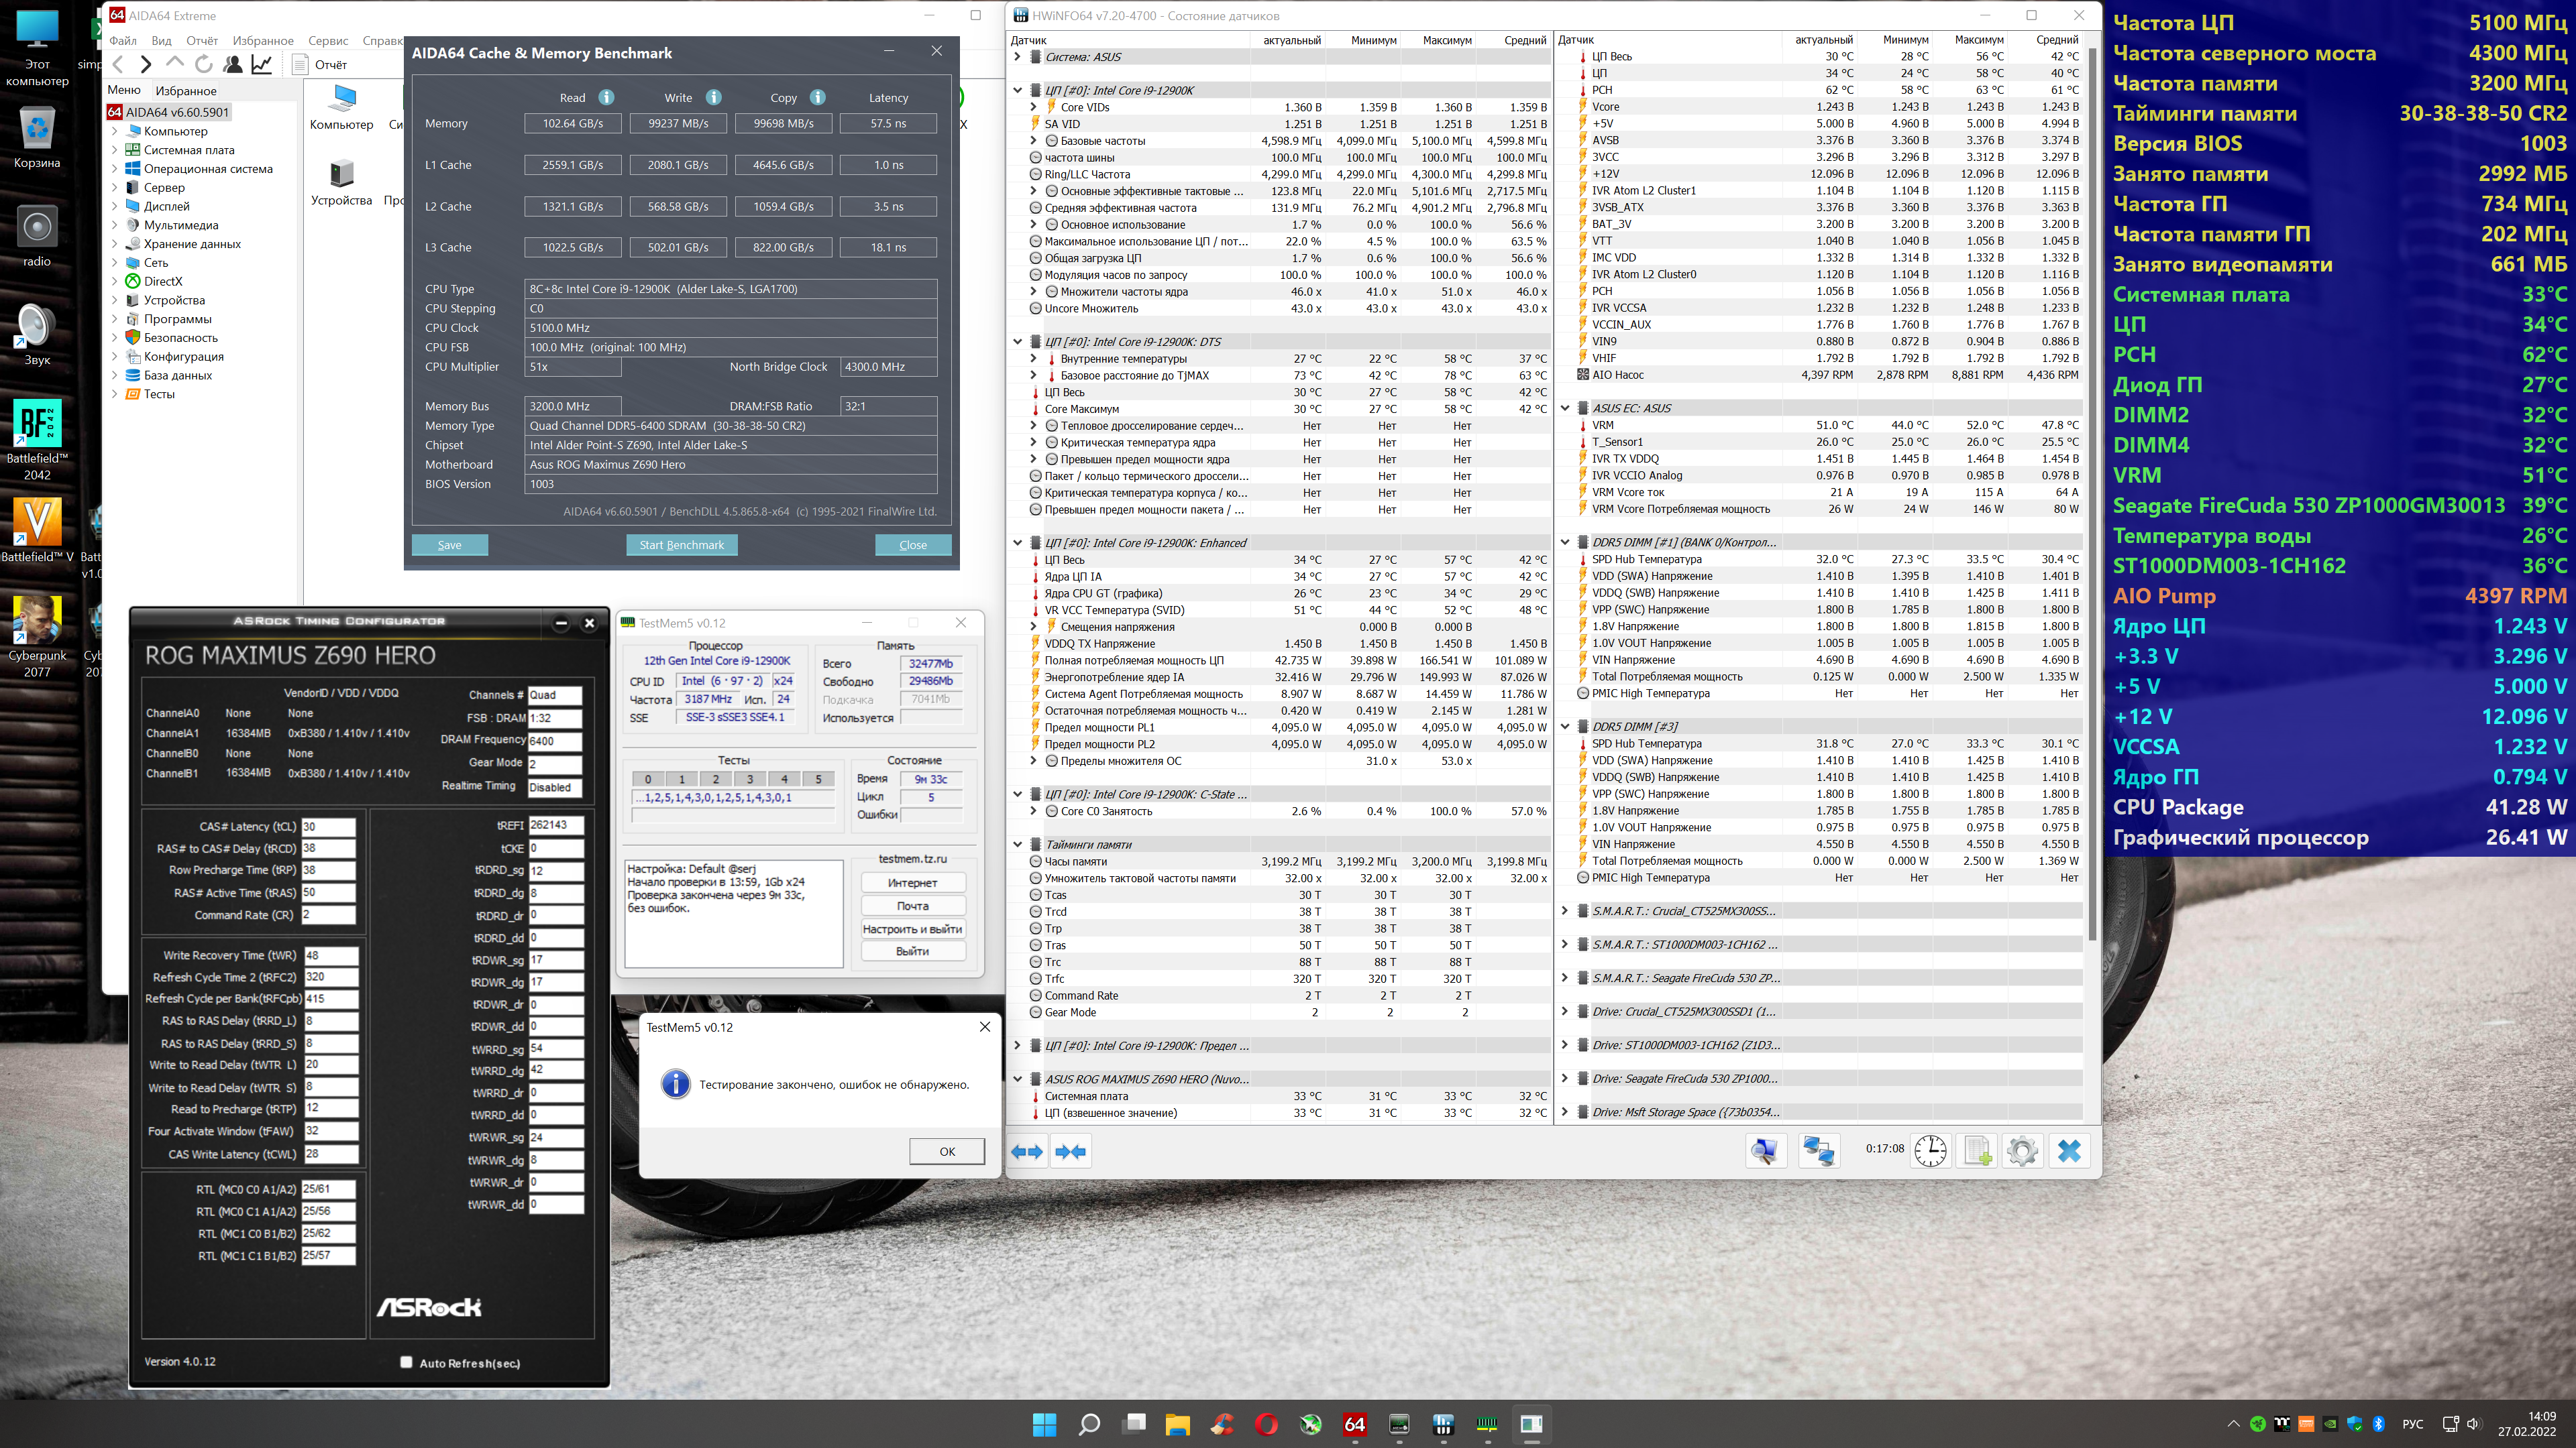This screenshot has height=1448, width=2576.
Task: Toggle test slot 3 in TestMem5
Action: click(x=750, y=778)
